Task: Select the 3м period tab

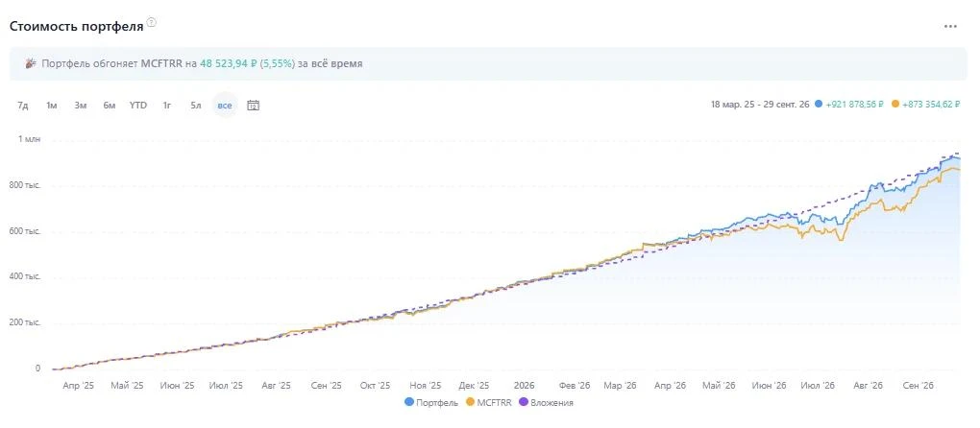Action: [80, 105]
